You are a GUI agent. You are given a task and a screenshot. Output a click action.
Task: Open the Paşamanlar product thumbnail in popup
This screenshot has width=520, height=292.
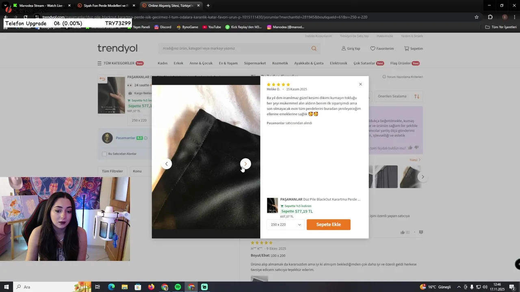273,206
